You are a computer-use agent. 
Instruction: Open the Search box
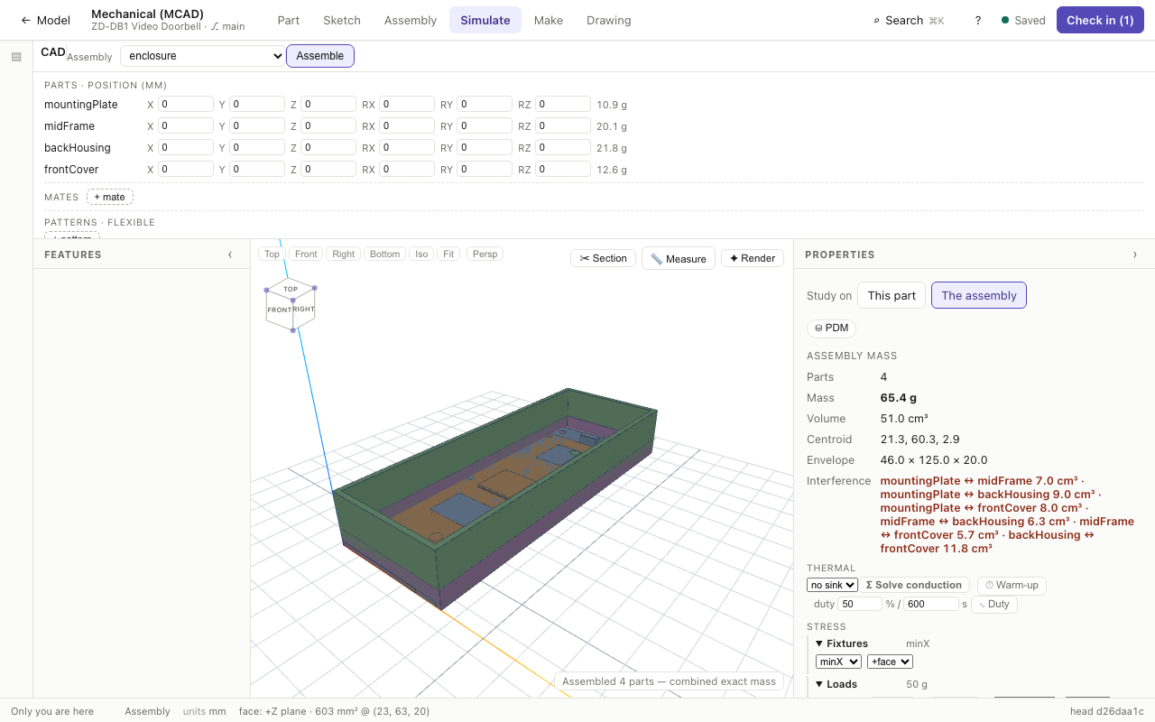(x=909, y=20)
